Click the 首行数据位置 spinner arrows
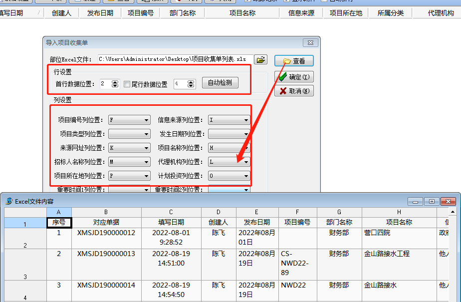Image resolution: width=461 pixels, height=302 pixels. (x=115, y=84)
